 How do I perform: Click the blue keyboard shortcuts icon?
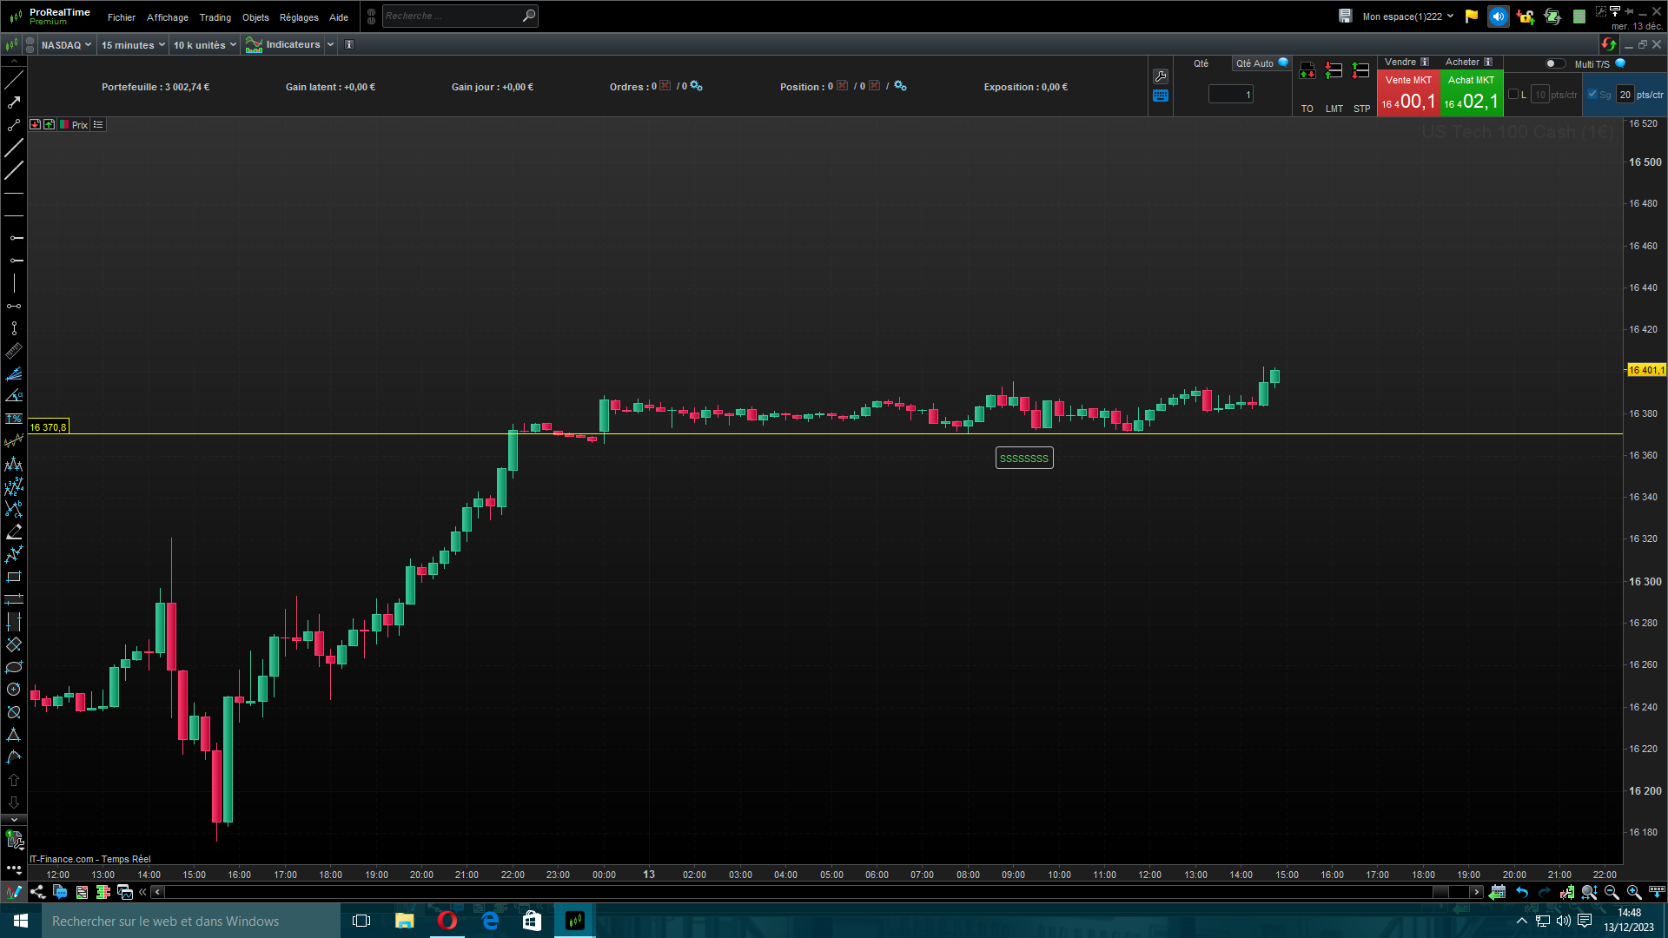tap(1161, 96)
